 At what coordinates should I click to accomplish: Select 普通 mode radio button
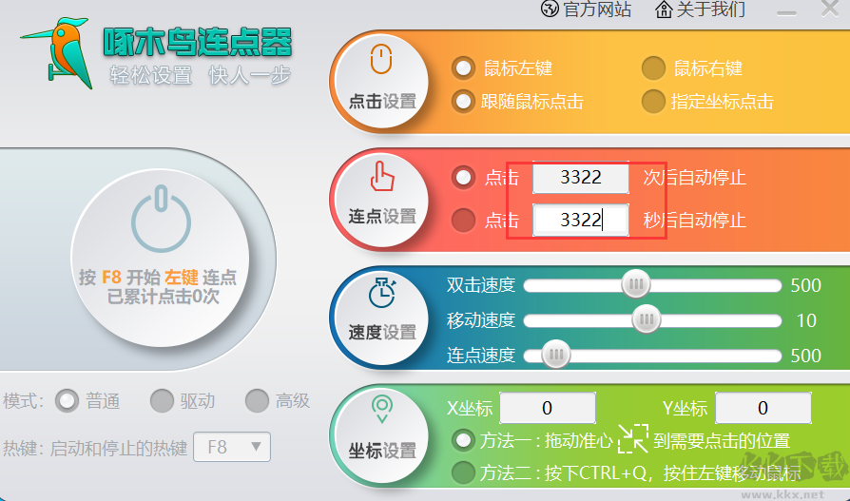click(x=67, y=401)
